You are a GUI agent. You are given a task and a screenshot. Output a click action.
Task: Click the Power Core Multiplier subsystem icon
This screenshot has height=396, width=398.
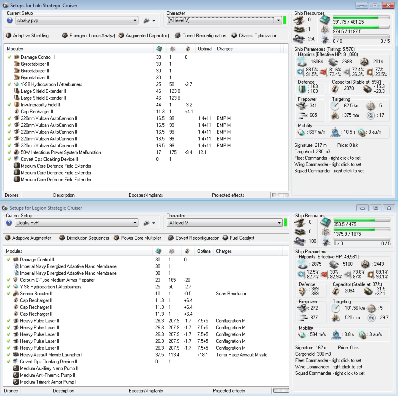pyautogui.click(x=116, y=238)
